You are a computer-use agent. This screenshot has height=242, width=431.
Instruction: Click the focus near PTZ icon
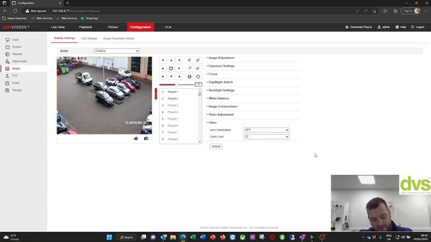point(189,69)
